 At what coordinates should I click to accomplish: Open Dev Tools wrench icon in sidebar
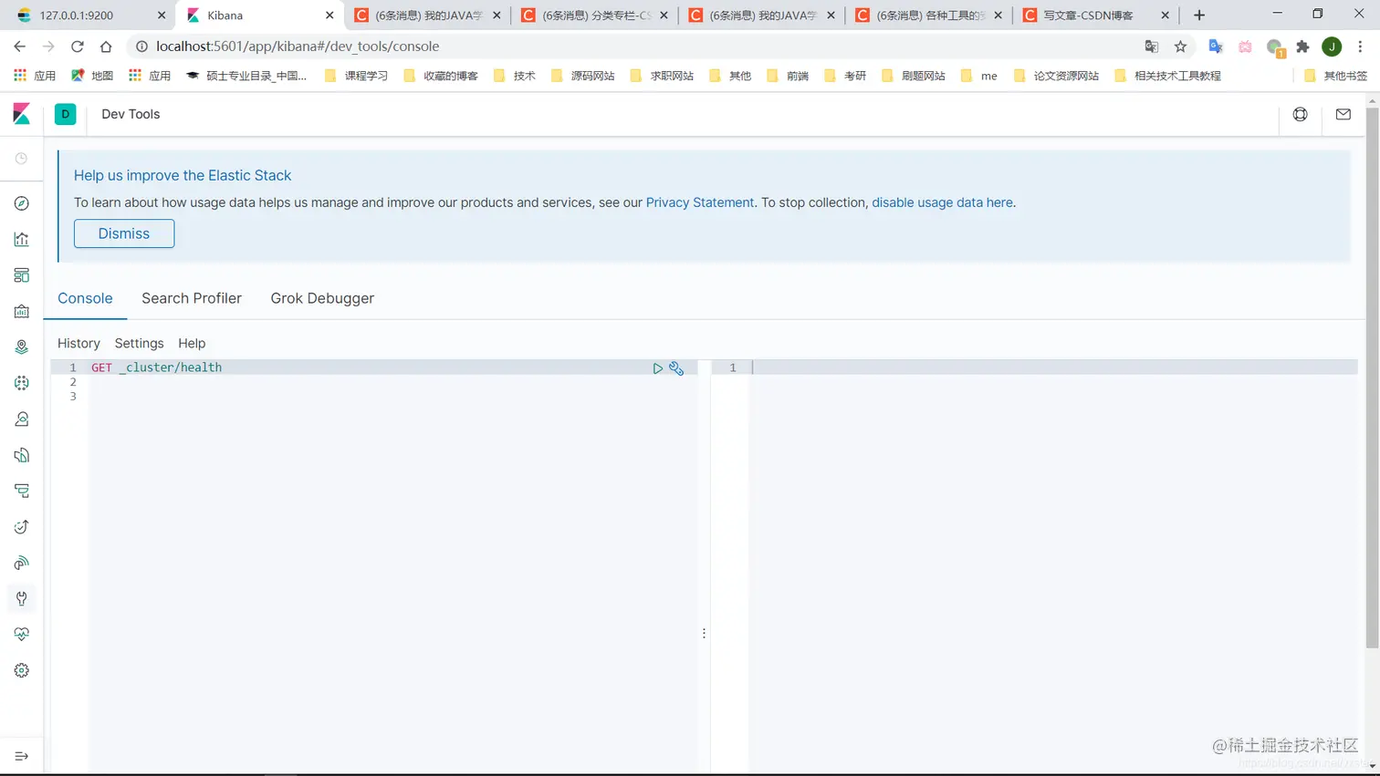22,599
